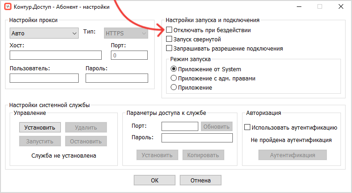Open the HTTPS proxy type dropdown
Viewport: 352px width, 193px height.
click(126, 33)
